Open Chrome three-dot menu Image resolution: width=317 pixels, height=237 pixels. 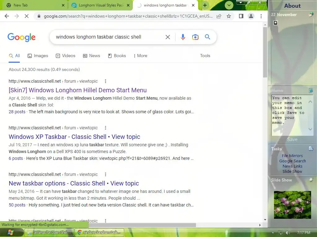coord(261,16)
